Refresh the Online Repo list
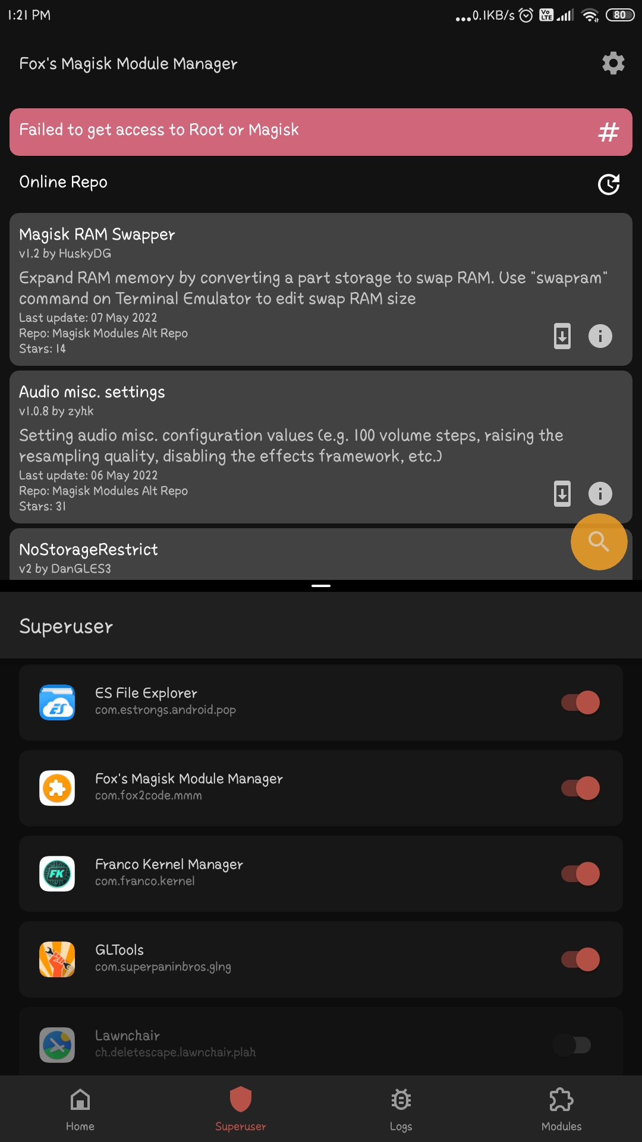The height and width of the screenshot is (1142, 642). (609, 184)
